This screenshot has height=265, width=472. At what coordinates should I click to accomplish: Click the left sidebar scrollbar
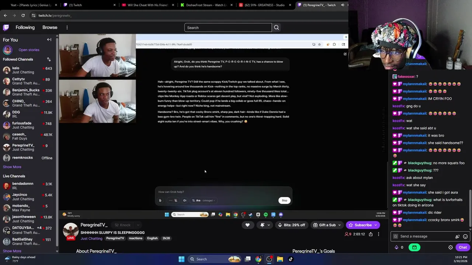(x=57, y=142)
